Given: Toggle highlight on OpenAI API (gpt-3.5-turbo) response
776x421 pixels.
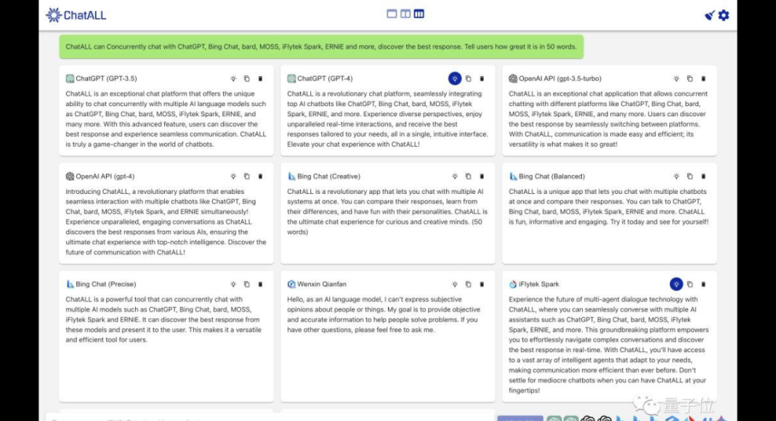Looking at the screenshot, I should [x=676, y=78].
